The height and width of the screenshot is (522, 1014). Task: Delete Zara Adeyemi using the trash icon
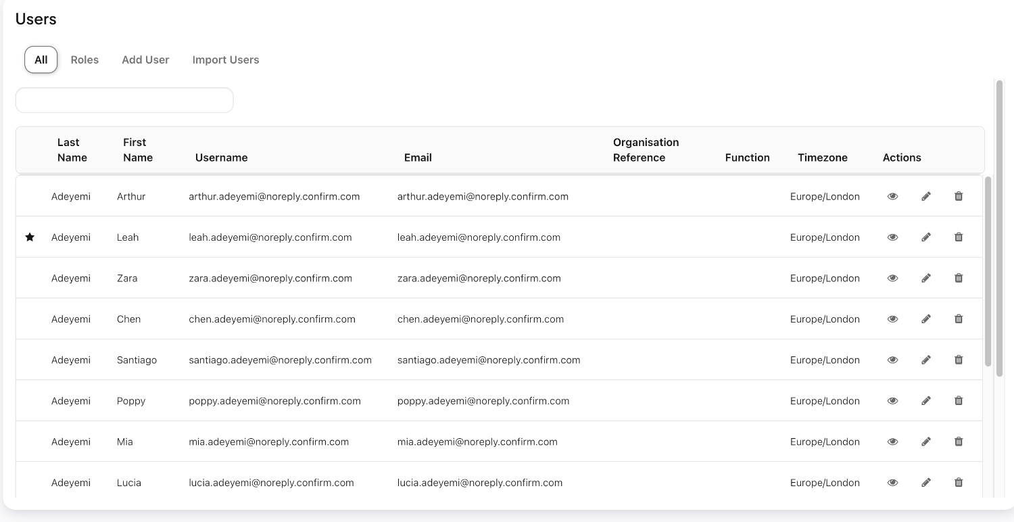point(959,279)
